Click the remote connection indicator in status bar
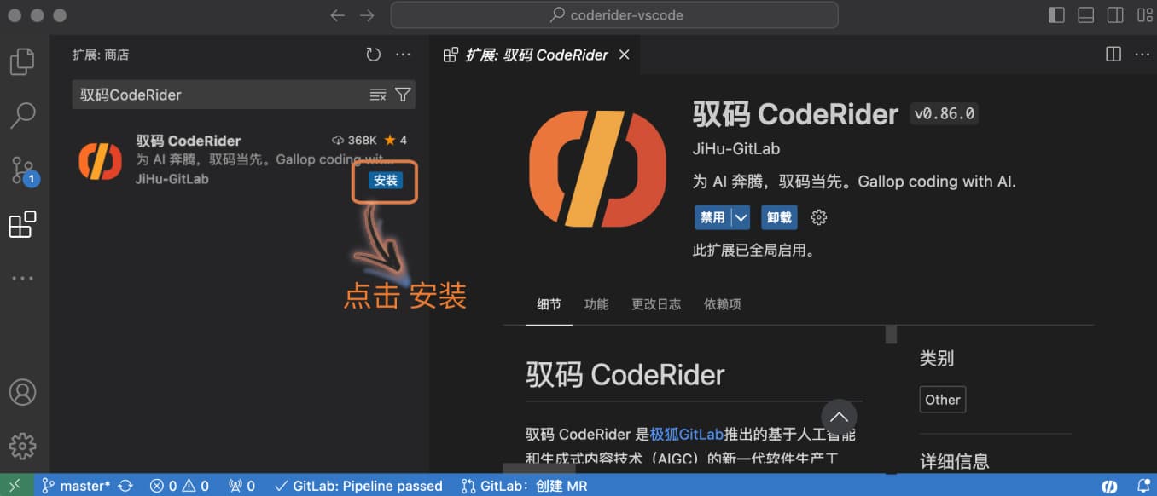The image size is (1157, 496). coord(13,486)
